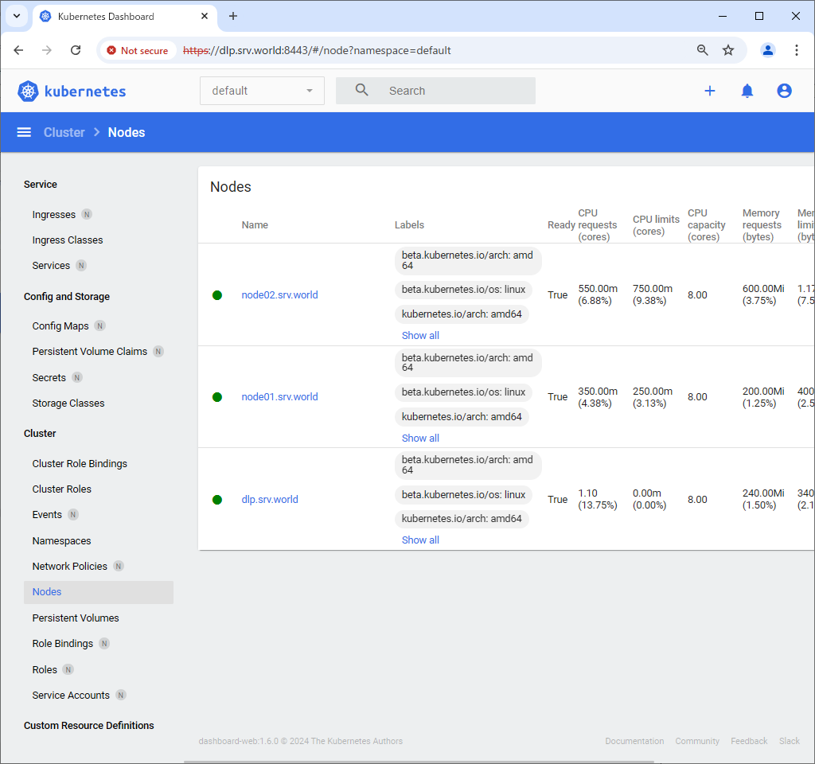815x764 pixels.
Task: Open Custom Resource Definitions section
Action: [x=89, y=726]
